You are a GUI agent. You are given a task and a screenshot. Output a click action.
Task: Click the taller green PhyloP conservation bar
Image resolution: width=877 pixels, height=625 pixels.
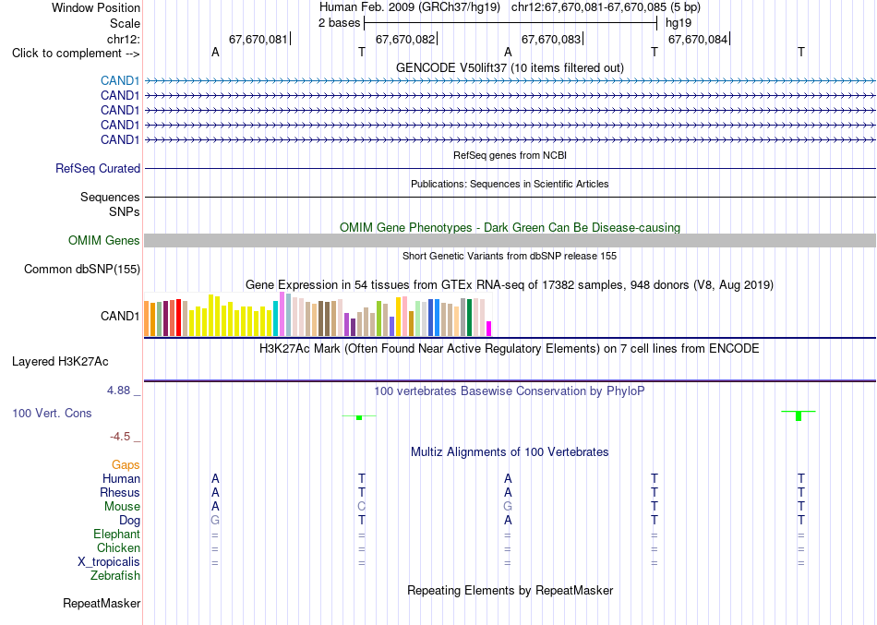(799, 415)
